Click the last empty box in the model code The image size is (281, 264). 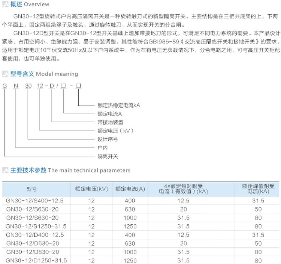coord(79,86)
